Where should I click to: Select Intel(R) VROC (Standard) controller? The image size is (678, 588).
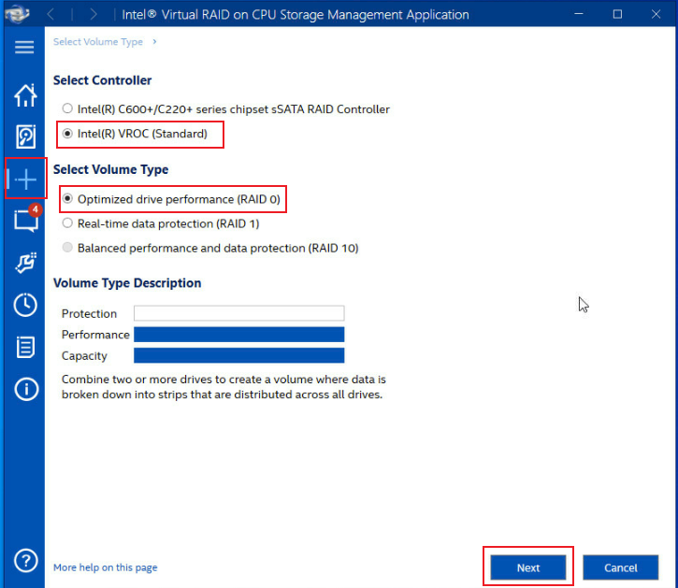point(67,134)
